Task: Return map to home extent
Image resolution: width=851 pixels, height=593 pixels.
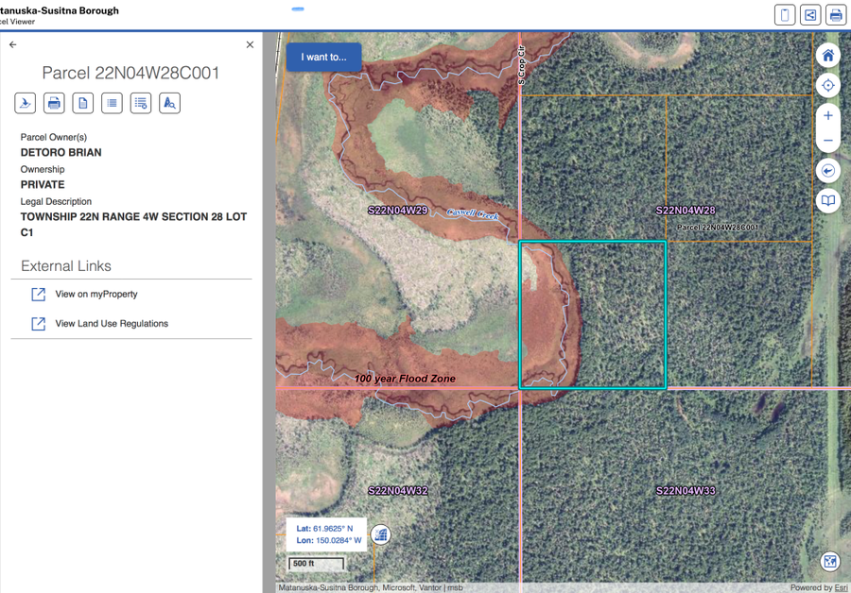Action: pyautogui.click(x=827, y=56)
